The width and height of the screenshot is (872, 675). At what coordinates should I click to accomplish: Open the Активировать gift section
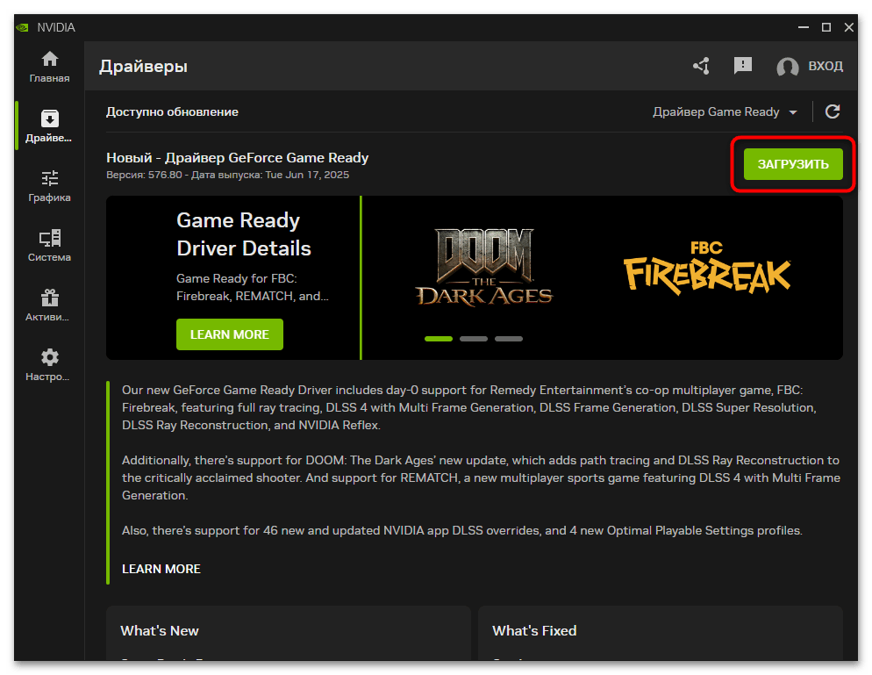49,305
